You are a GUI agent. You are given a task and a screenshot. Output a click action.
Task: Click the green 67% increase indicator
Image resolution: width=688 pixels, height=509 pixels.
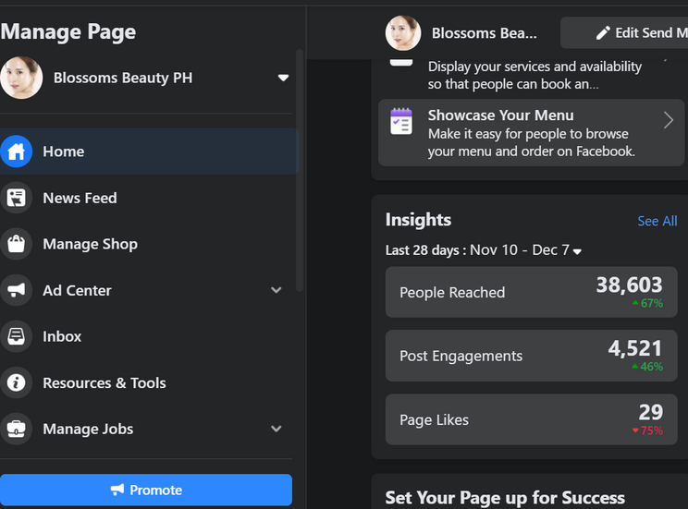647,303
